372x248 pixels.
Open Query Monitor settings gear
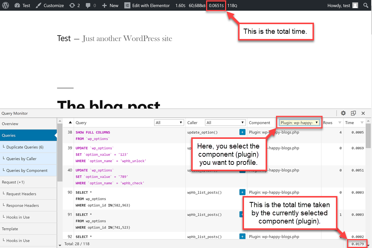click(x=343, y=113)
